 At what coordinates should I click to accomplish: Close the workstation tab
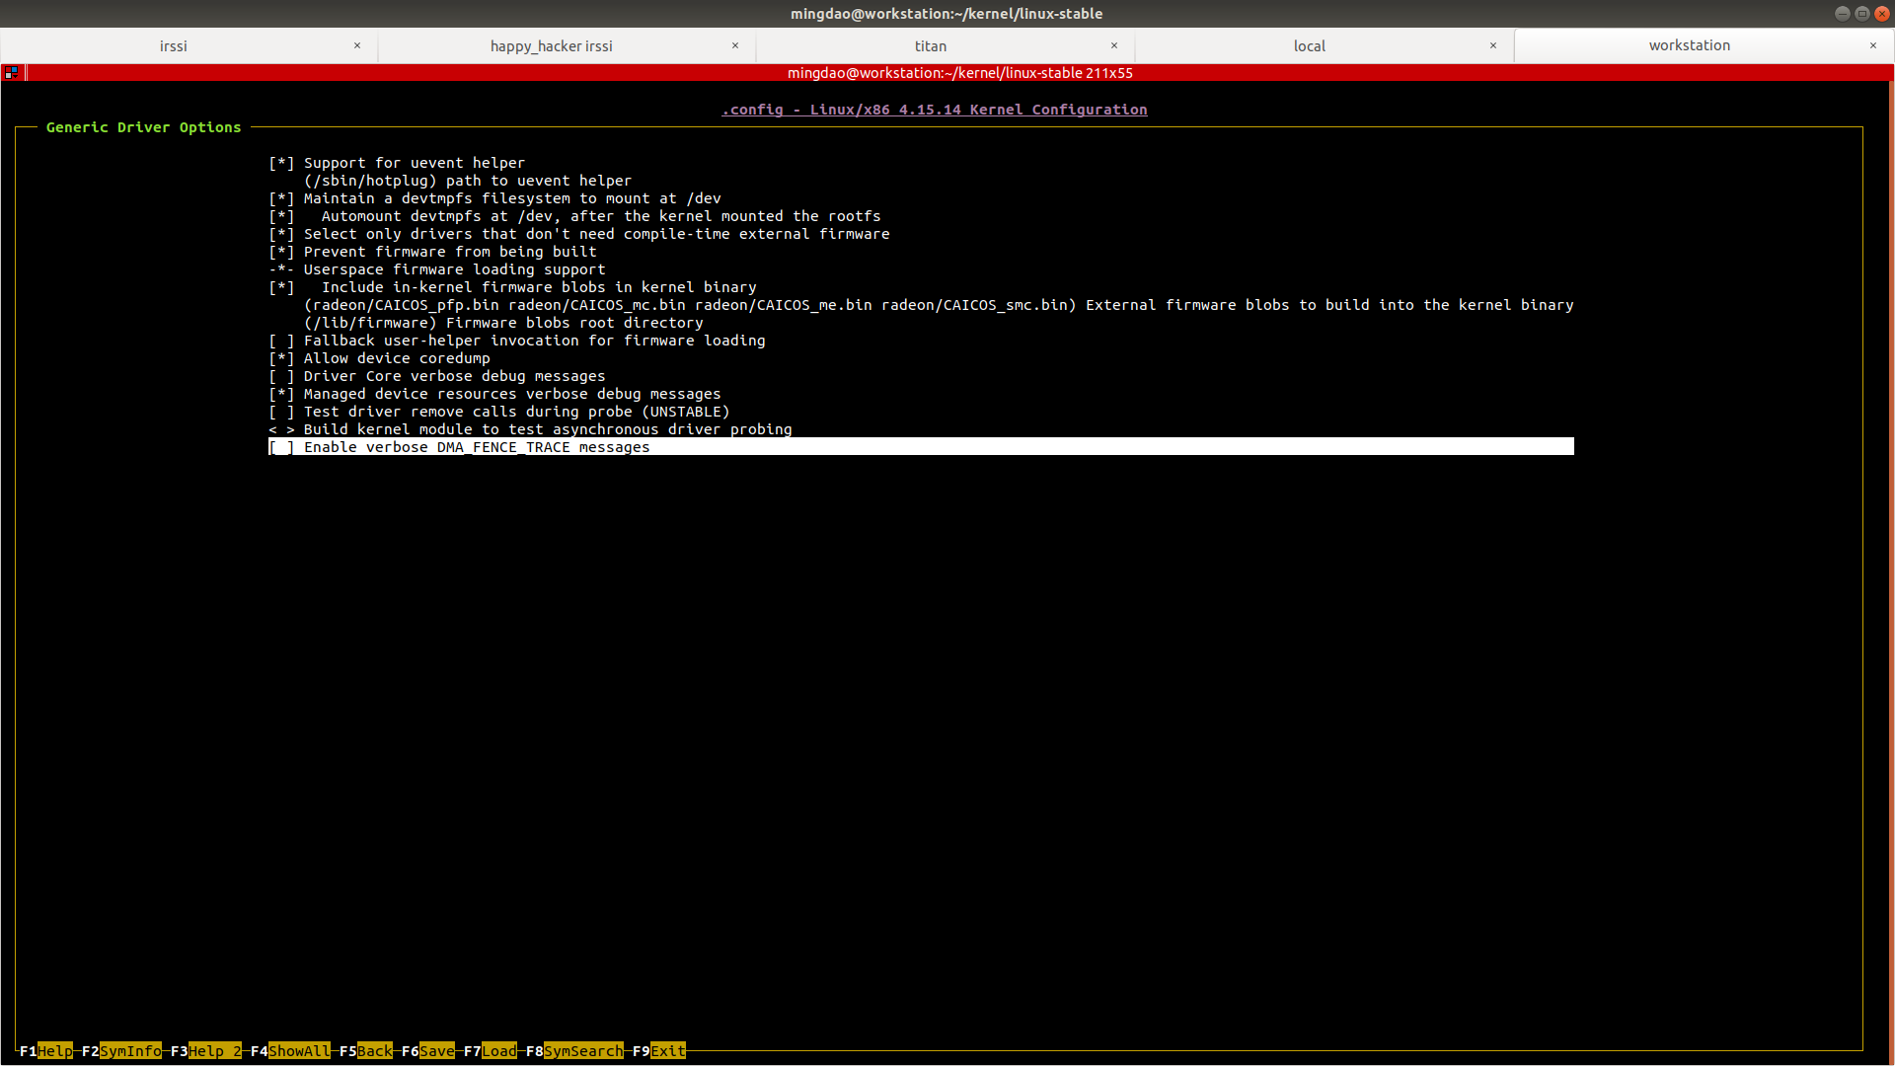[x=1873, y=45]
